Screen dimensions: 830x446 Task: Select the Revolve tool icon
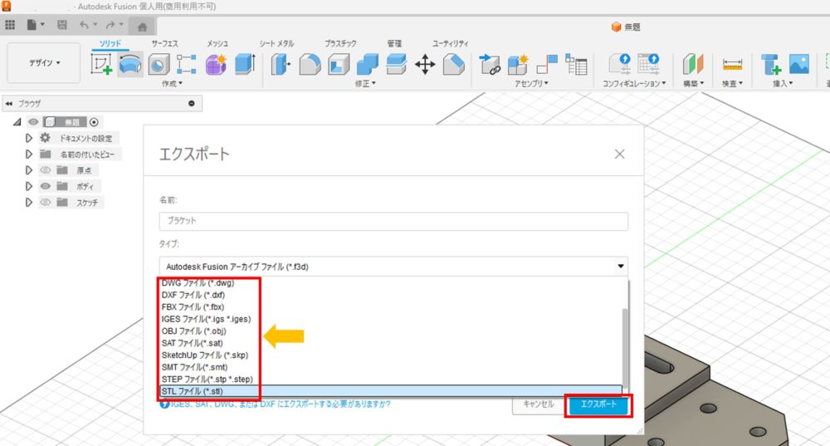tap(130, 65)
